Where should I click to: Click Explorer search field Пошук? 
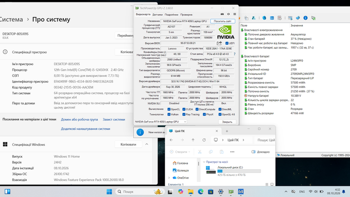click(x=265, y=140)
